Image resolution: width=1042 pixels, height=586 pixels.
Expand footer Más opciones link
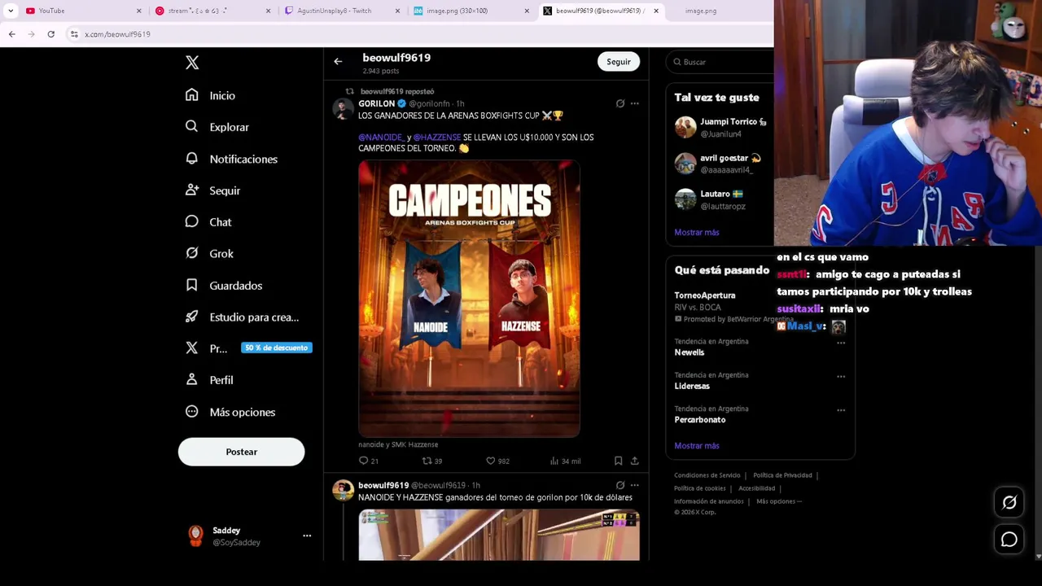click(779, 501)
